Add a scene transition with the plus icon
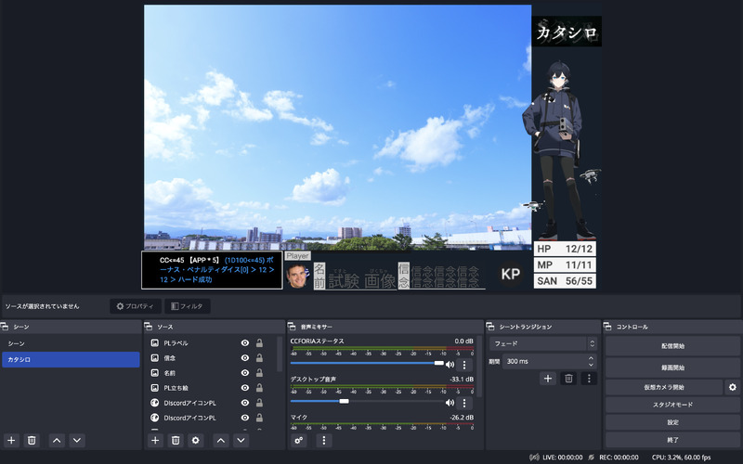The height and width of the screenshot is (464, 743). (x=548, y=379)
